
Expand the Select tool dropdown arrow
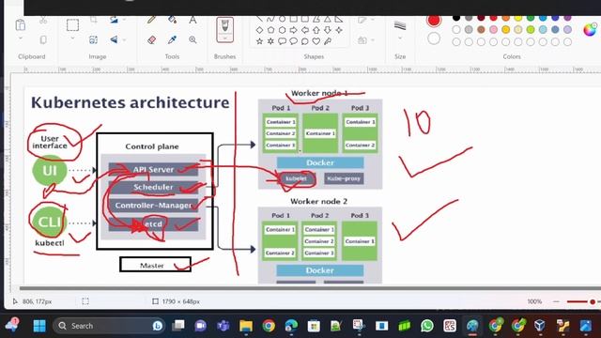[72, 38]
